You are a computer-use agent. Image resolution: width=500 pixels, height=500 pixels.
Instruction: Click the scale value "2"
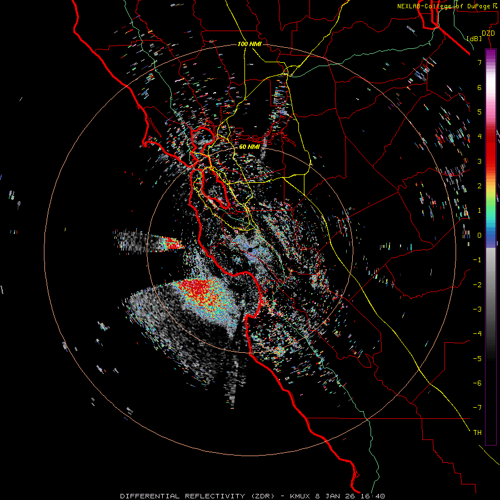pos(479,186)
